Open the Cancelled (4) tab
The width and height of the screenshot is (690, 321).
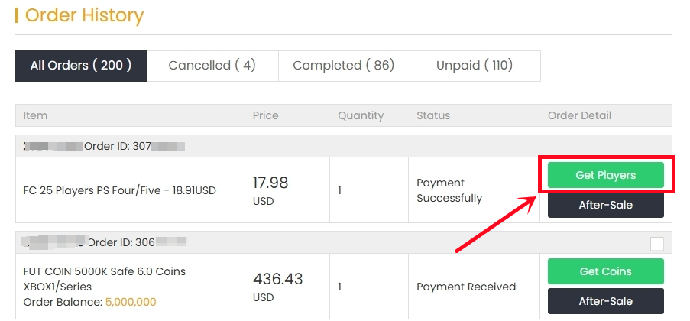point(212,66)
